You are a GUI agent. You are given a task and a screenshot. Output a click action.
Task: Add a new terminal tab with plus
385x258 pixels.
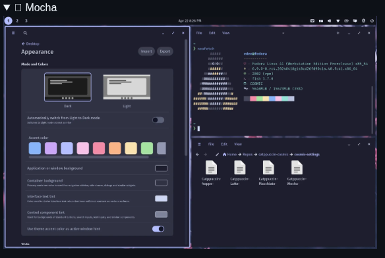[338, 33]
